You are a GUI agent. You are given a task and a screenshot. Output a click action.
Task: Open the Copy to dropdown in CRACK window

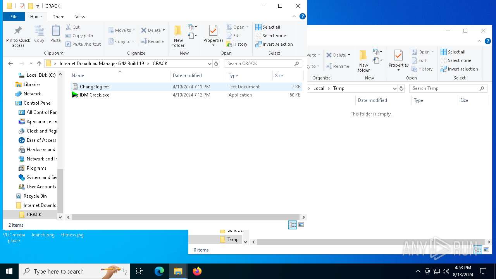tap(121, 41)
